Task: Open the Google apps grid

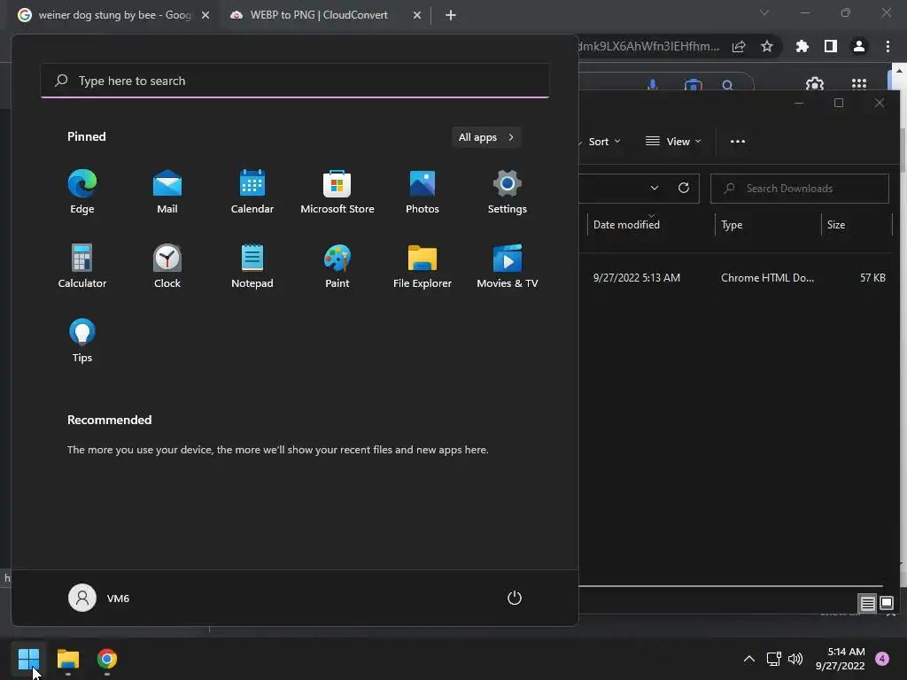Action: [x=859, y=84]
